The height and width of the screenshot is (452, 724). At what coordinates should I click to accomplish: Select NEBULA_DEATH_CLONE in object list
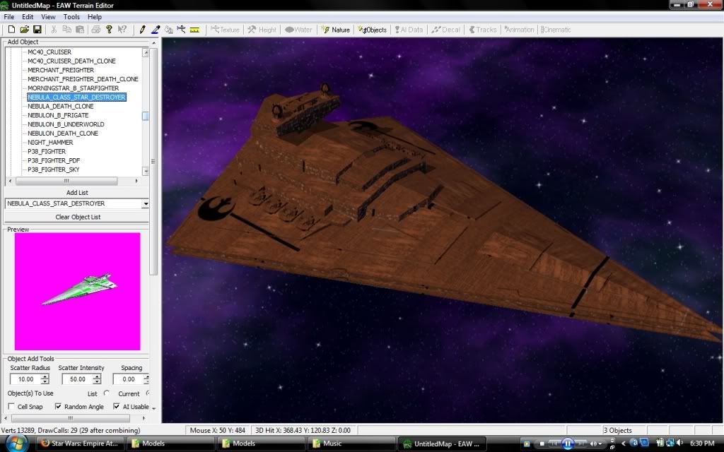coord(61,106)
